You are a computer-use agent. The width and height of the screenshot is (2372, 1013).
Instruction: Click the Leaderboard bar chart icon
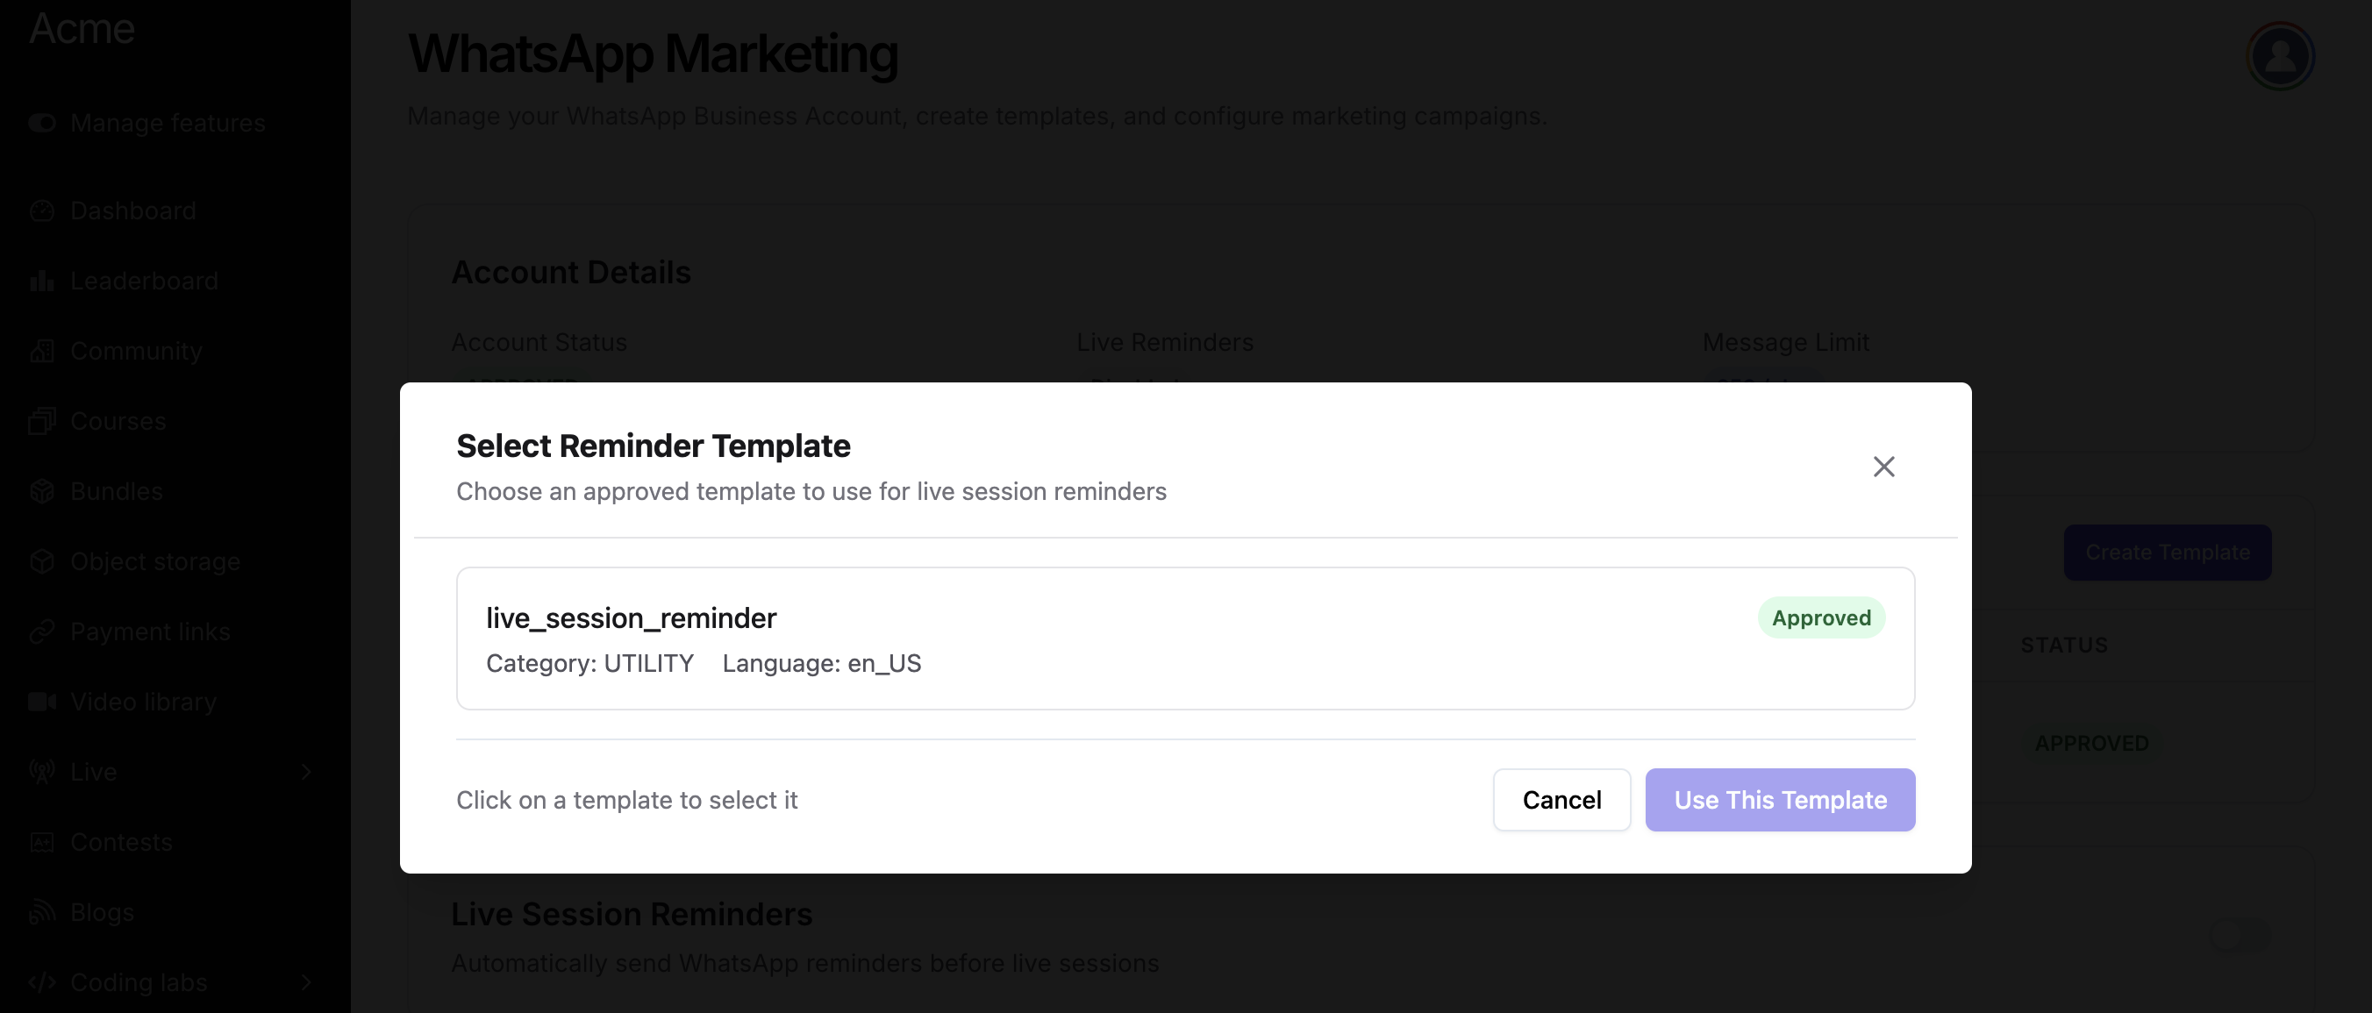(x=42, y=281)
